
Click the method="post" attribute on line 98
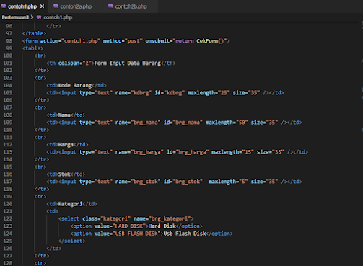click(x=123, y=41)
